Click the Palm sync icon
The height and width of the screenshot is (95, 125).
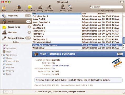(70, 7)
